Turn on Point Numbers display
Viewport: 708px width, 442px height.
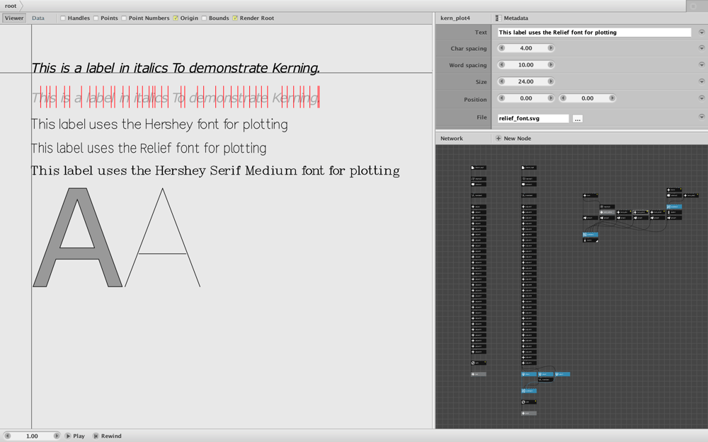coord(124,18)
